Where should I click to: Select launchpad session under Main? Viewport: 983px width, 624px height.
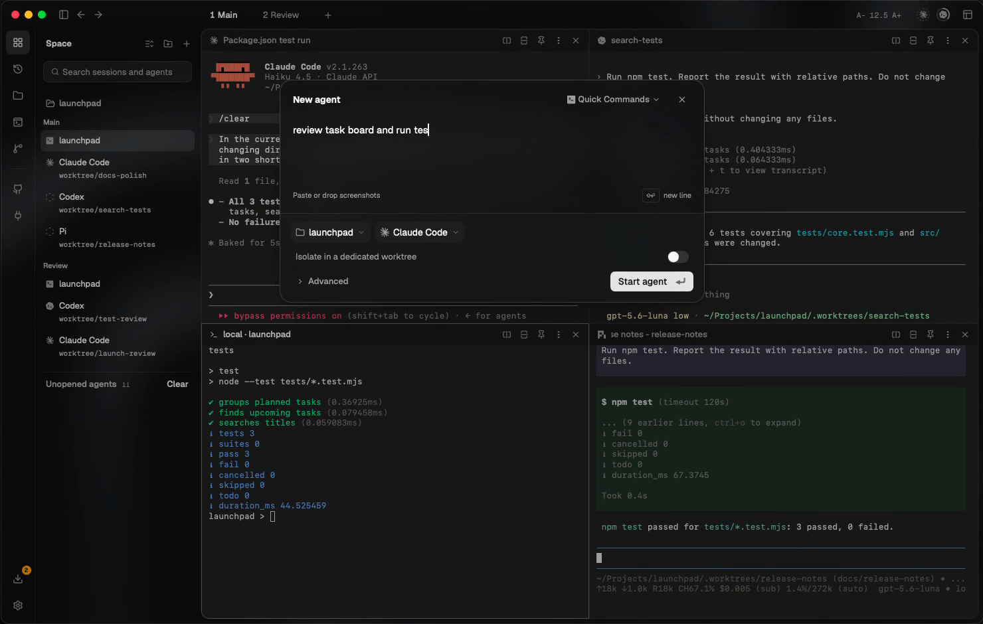(x=118, y=141)
